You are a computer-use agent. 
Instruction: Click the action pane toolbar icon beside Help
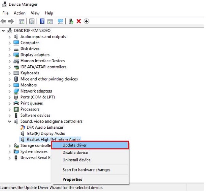click(x=50, y=21)
